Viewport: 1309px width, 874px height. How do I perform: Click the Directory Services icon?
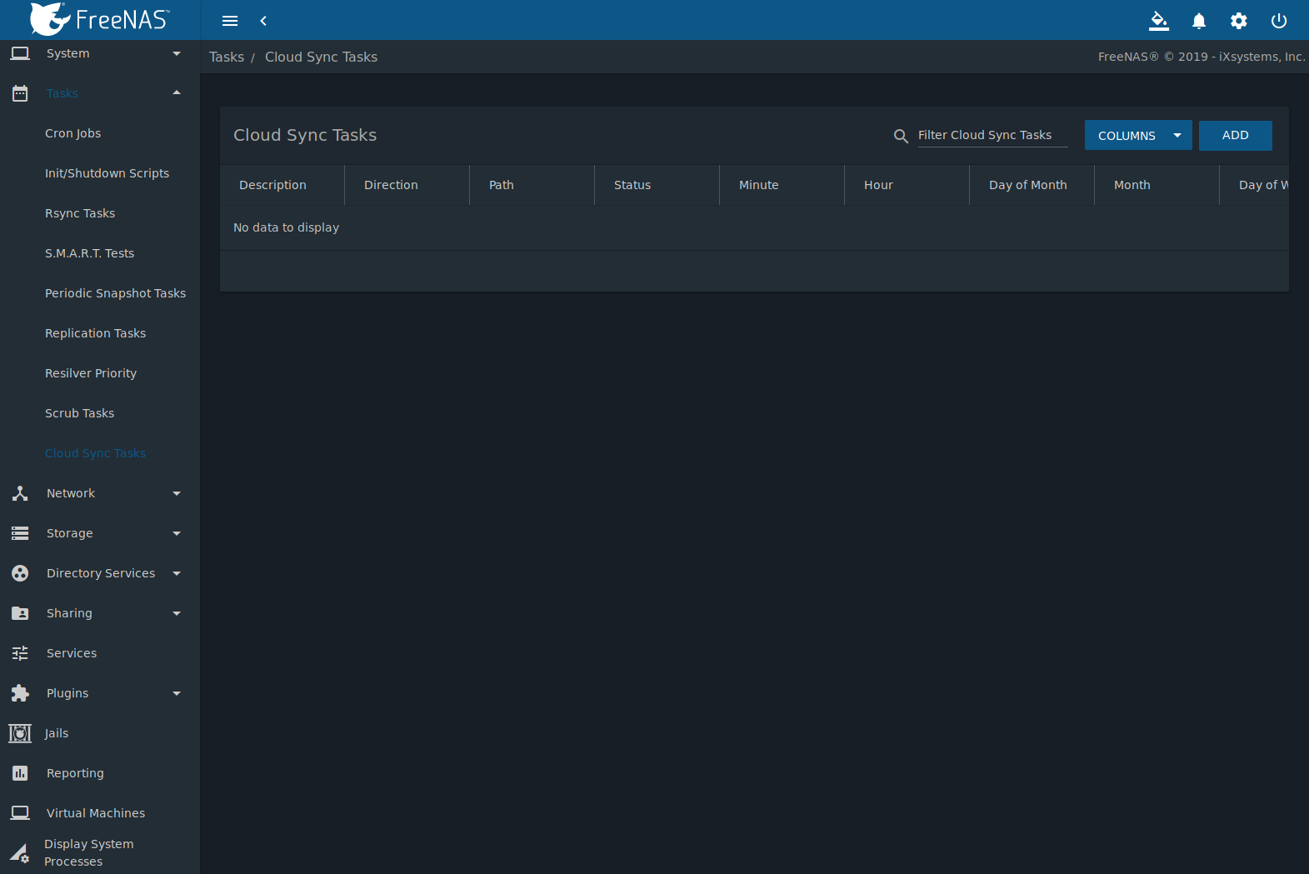pyautogui.click(x=20, y=573)
